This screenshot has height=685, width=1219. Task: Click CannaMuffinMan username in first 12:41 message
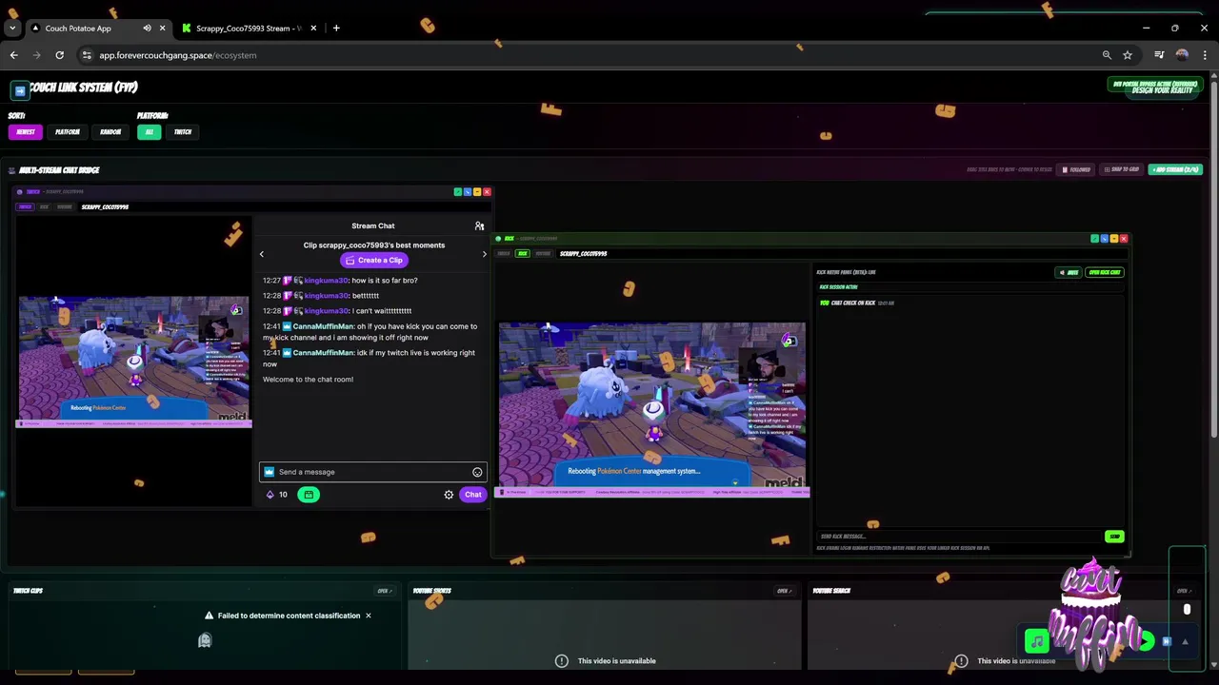(x=323, y=326)
